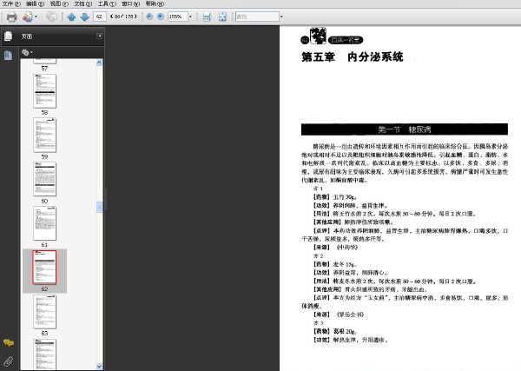521x371 pixels.
Task: Click the Attachments paperclip icon in the sidebar
Action: coord(9,361)
